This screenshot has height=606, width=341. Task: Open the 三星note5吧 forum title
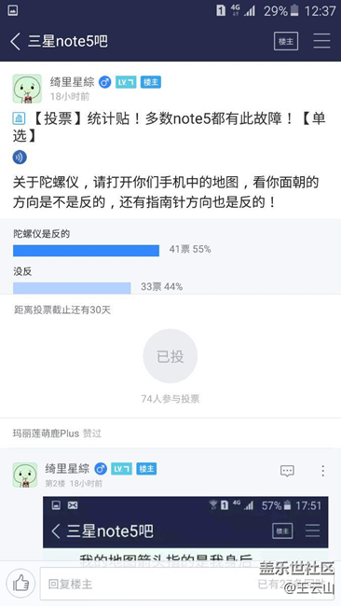tap(68, 41)
